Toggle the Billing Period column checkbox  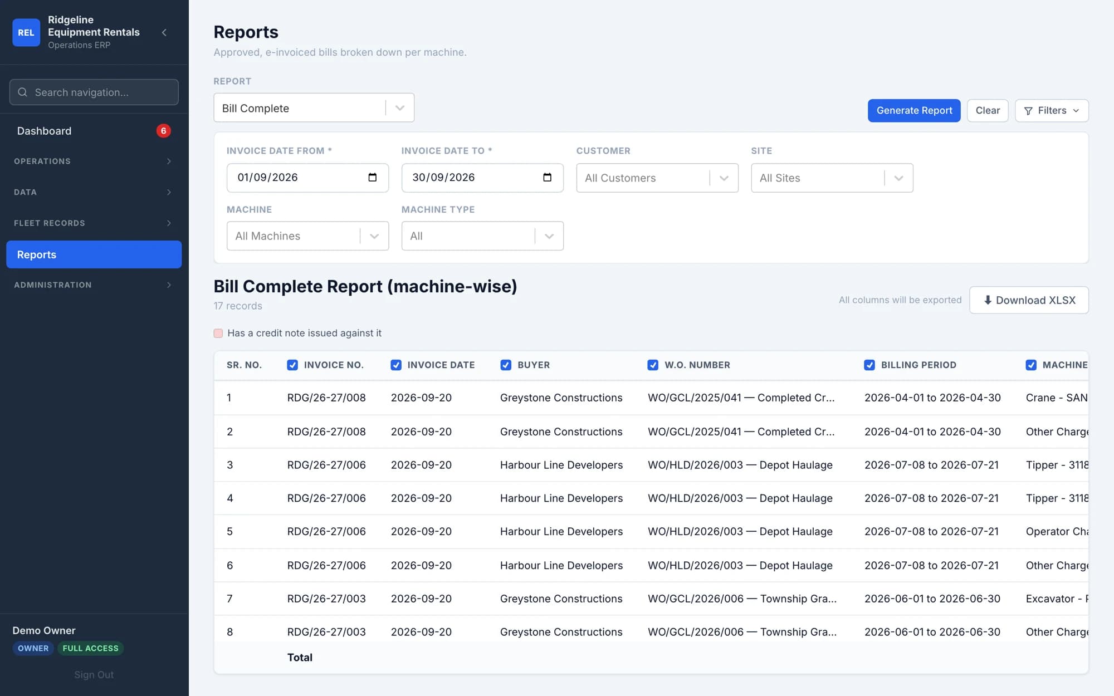click(869, 365)
